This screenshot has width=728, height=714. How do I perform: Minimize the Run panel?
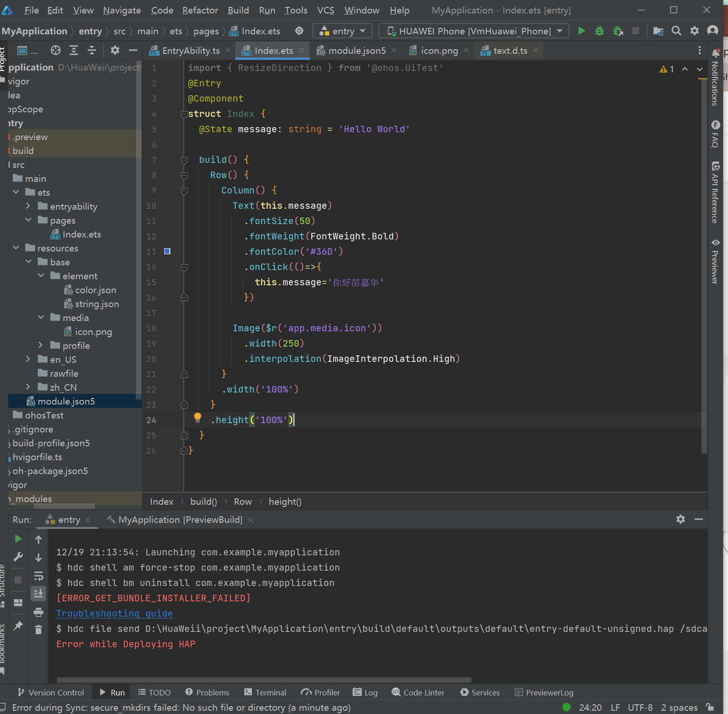[x=699, y=519]
